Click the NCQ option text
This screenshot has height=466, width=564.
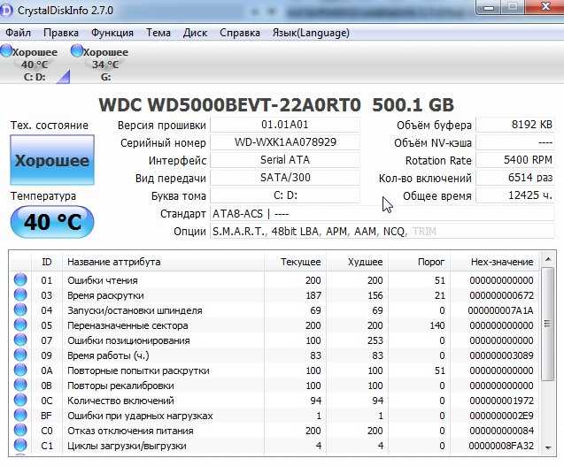tap(395, 232)
